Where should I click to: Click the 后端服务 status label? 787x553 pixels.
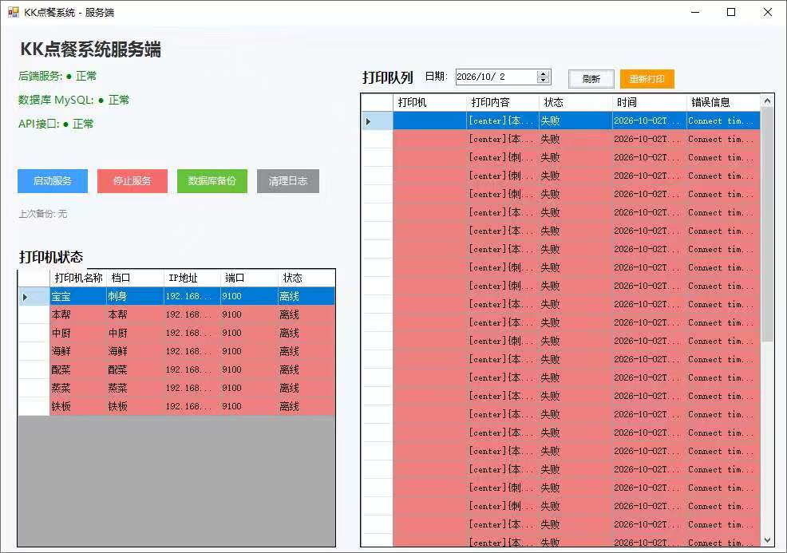pos(57,77)
